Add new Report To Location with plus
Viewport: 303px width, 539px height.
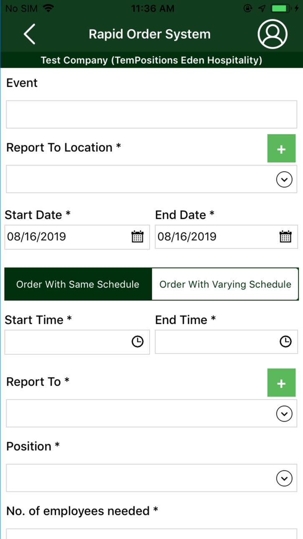(281, 148)
